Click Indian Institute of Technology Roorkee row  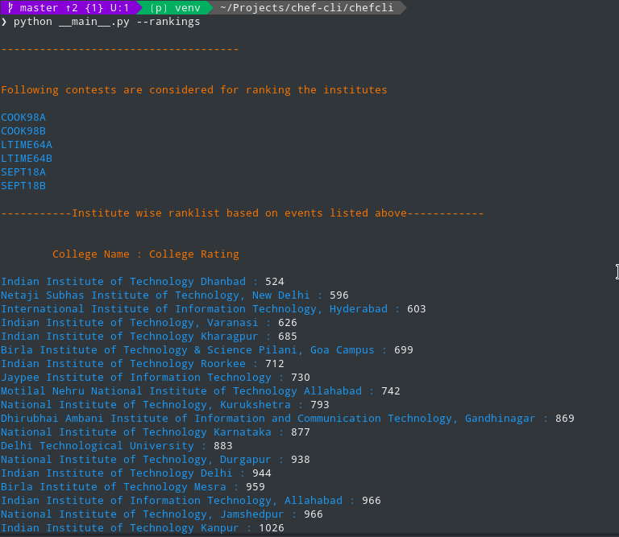tap(143, 364)
